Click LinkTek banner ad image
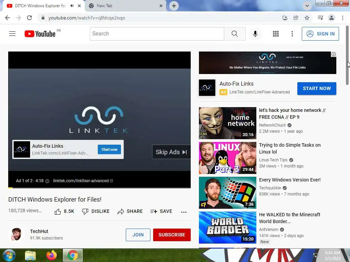 267,63
